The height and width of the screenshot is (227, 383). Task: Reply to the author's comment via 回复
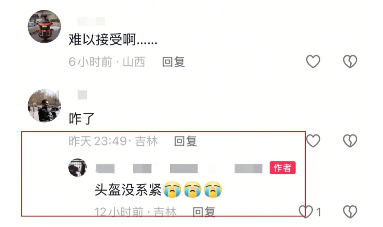pyautogui.click(x=204, y=212)
